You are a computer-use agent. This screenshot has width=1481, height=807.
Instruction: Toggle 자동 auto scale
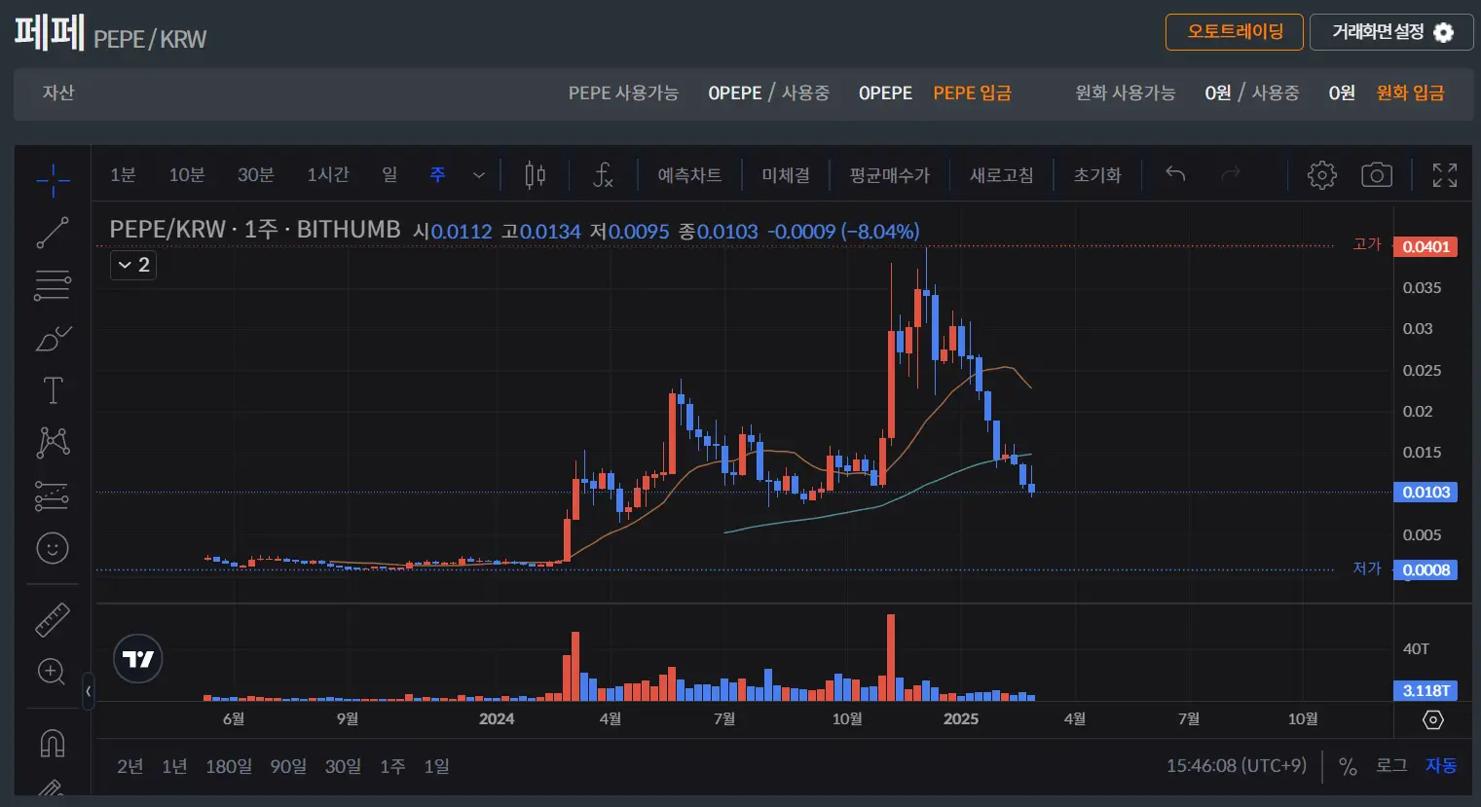(1441, 766)
